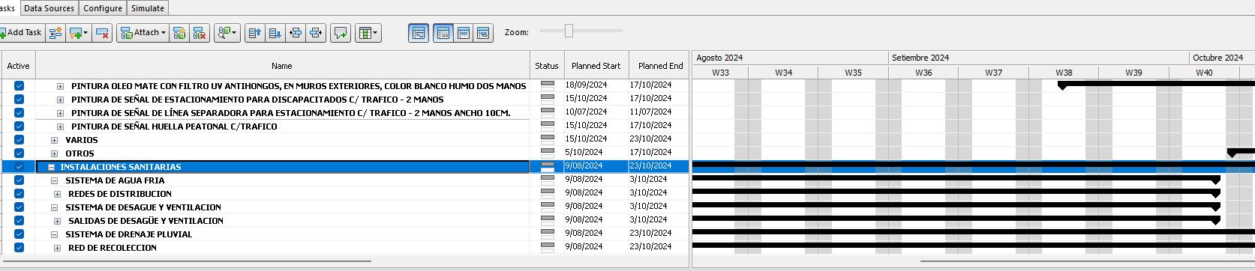The image size is (1255, 271).
Task: Insert a task with the Insert Task icon
Action: pos(56,33)
